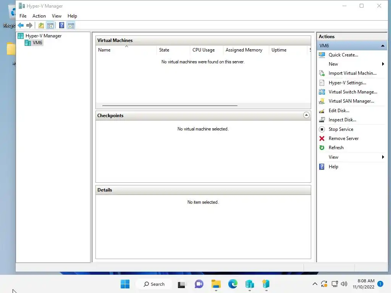Collapse the VM6 actions section arrow
The width and height of the screenshot is (391, 293).
(383, 46)
